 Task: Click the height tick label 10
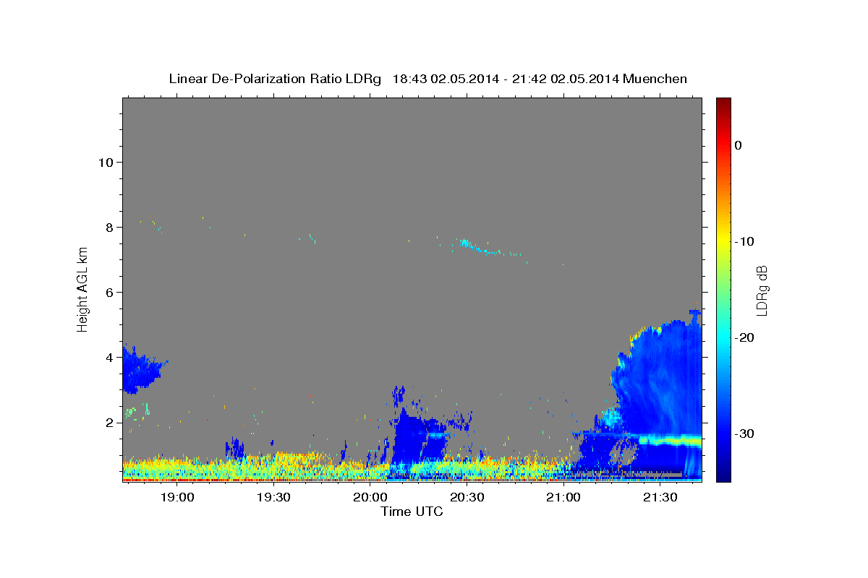coord(106,162)
